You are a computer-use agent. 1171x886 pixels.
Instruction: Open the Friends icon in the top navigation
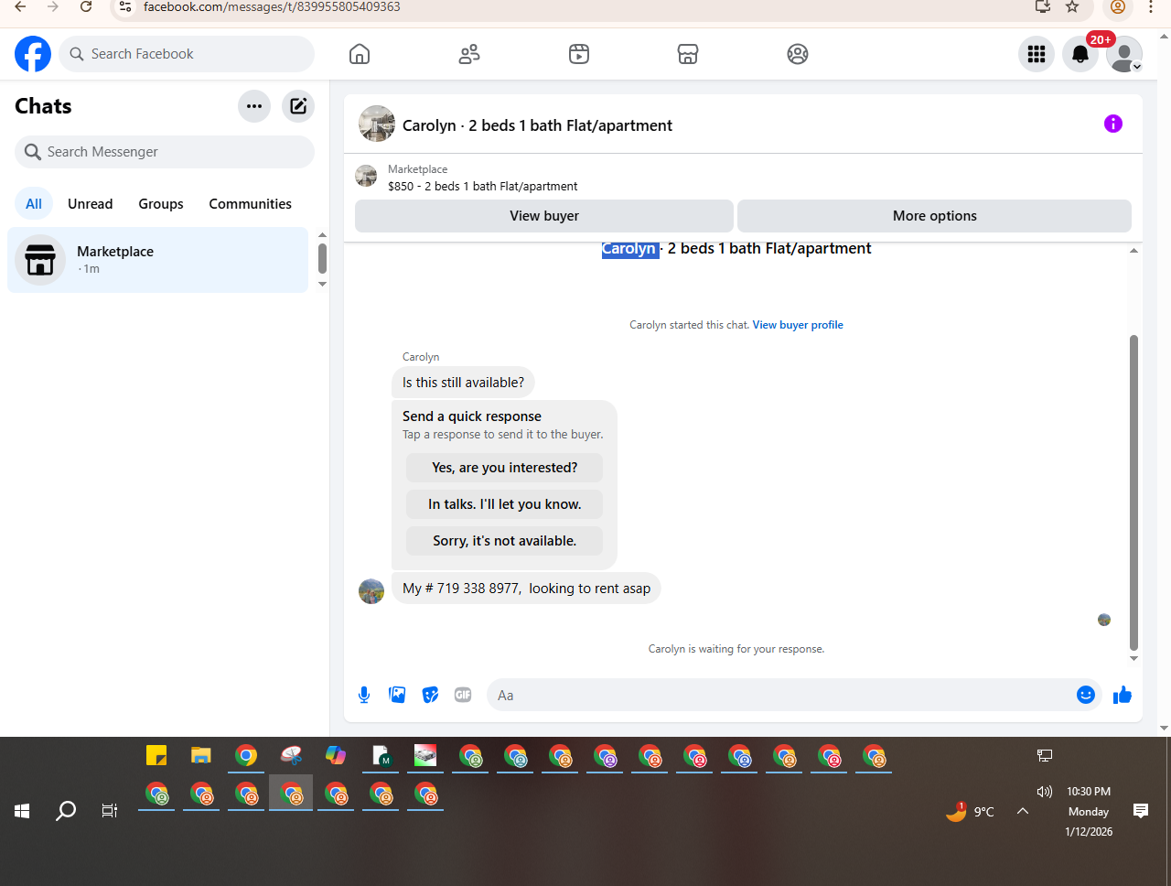pos(469,54)
